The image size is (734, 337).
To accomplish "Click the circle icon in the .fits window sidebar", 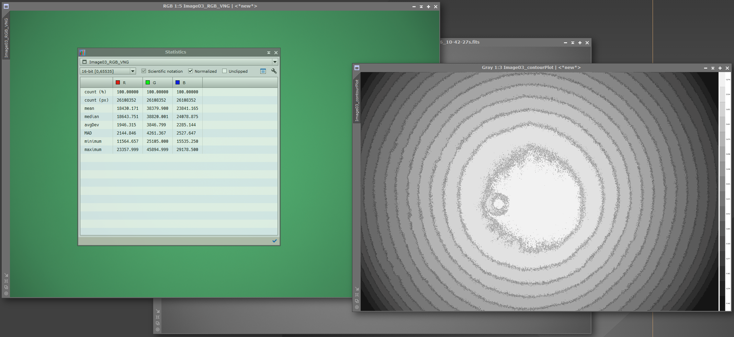I will [158, 329].
